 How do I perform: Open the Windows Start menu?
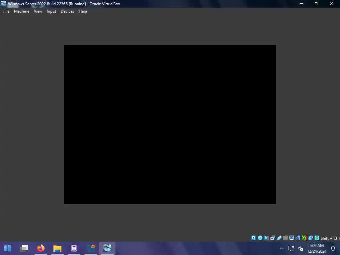tap(8, 248)
